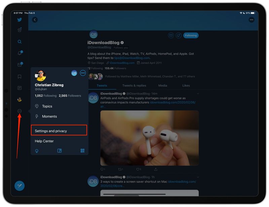Open Help Center menu item
The height and width of the screenshot is (207, 269).
[x=60, y=141]
